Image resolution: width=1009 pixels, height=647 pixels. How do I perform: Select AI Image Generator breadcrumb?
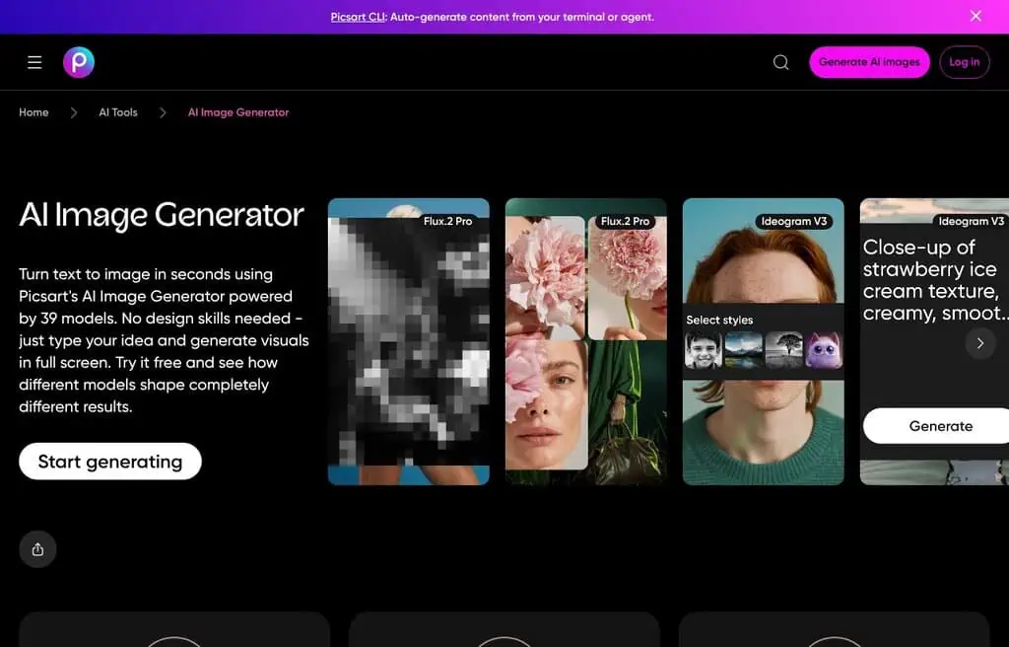click(x=238, y=112)
